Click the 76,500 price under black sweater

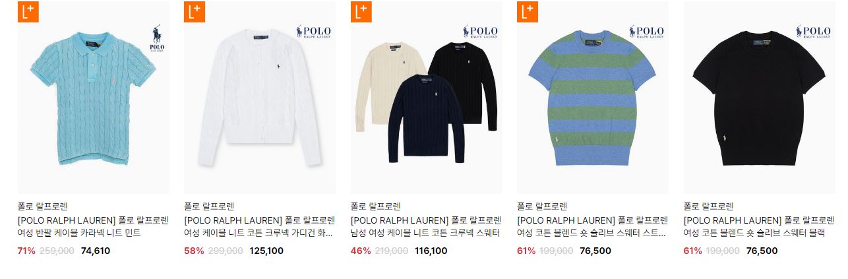click(762, 251)
